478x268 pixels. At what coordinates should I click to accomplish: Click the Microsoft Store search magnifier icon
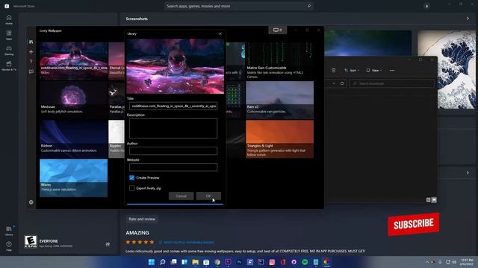click(308, 6)
